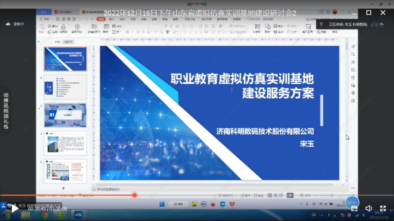This screenshot has height=221, width=394.
Task: Select the 设计 ribbon tab
Action: coord(122,19)
